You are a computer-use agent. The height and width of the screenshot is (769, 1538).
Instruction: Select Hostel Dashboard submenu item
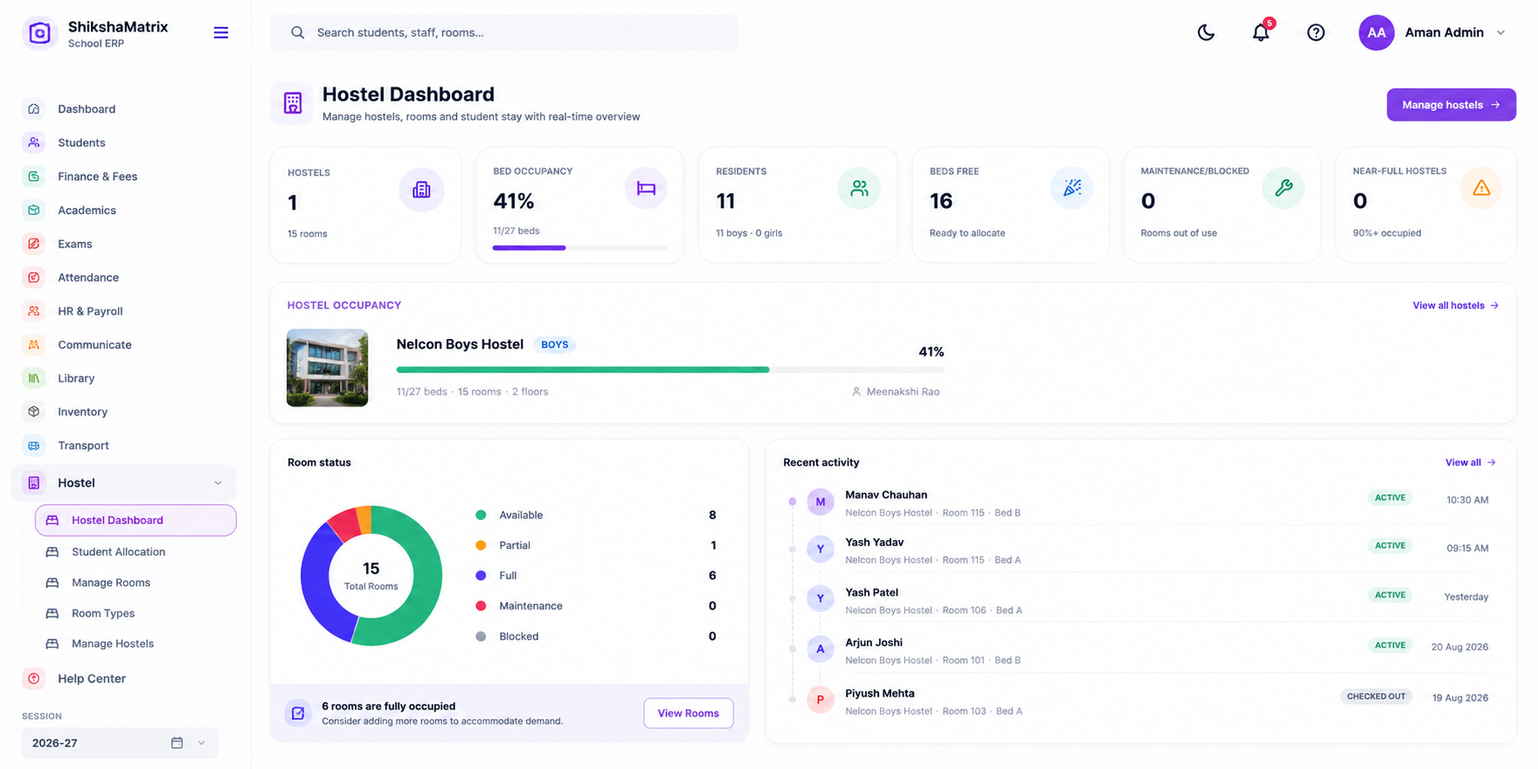pos(136,520)
